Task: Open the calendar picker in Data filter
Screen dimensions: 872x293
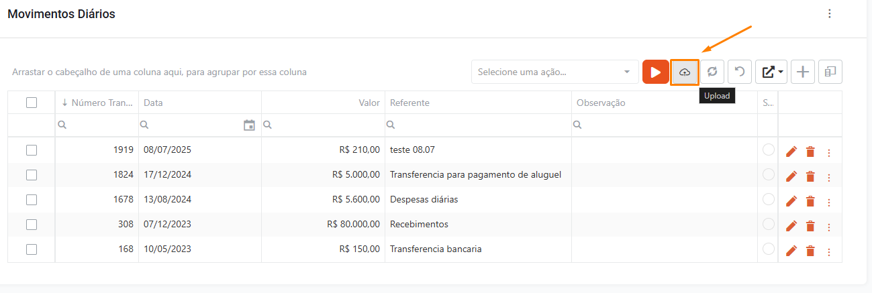Action: click(x=249, y=125)
